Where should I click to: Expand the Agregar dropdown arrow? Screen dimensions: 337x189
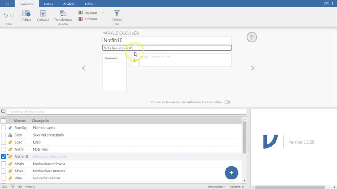tap(103, 13)
